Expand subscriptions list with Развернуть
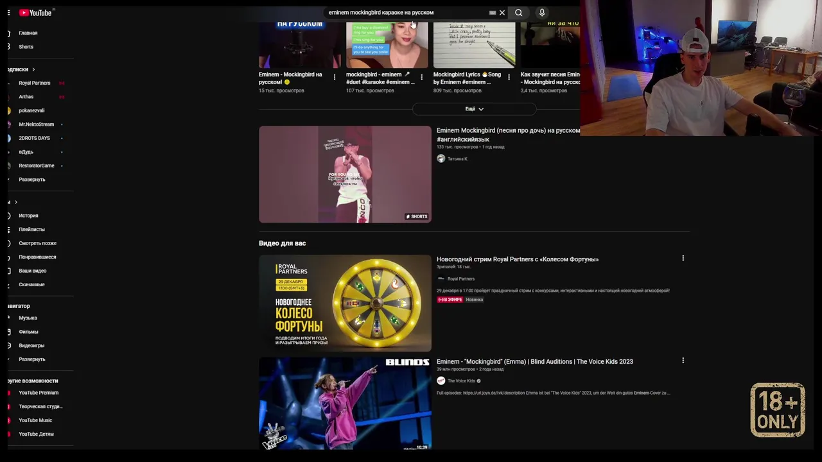Viewport: 822px width, 462px height. (32, 180)
